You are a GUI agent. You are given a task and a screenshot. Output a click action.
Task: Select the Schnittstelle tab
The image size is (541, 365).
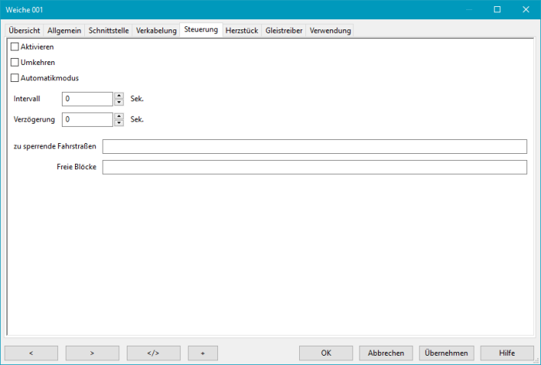(109, 30)
